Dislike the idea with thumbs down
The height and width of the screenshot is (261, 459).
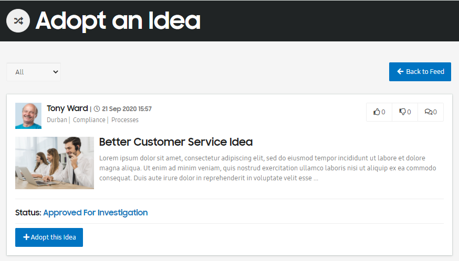[405, 112]
